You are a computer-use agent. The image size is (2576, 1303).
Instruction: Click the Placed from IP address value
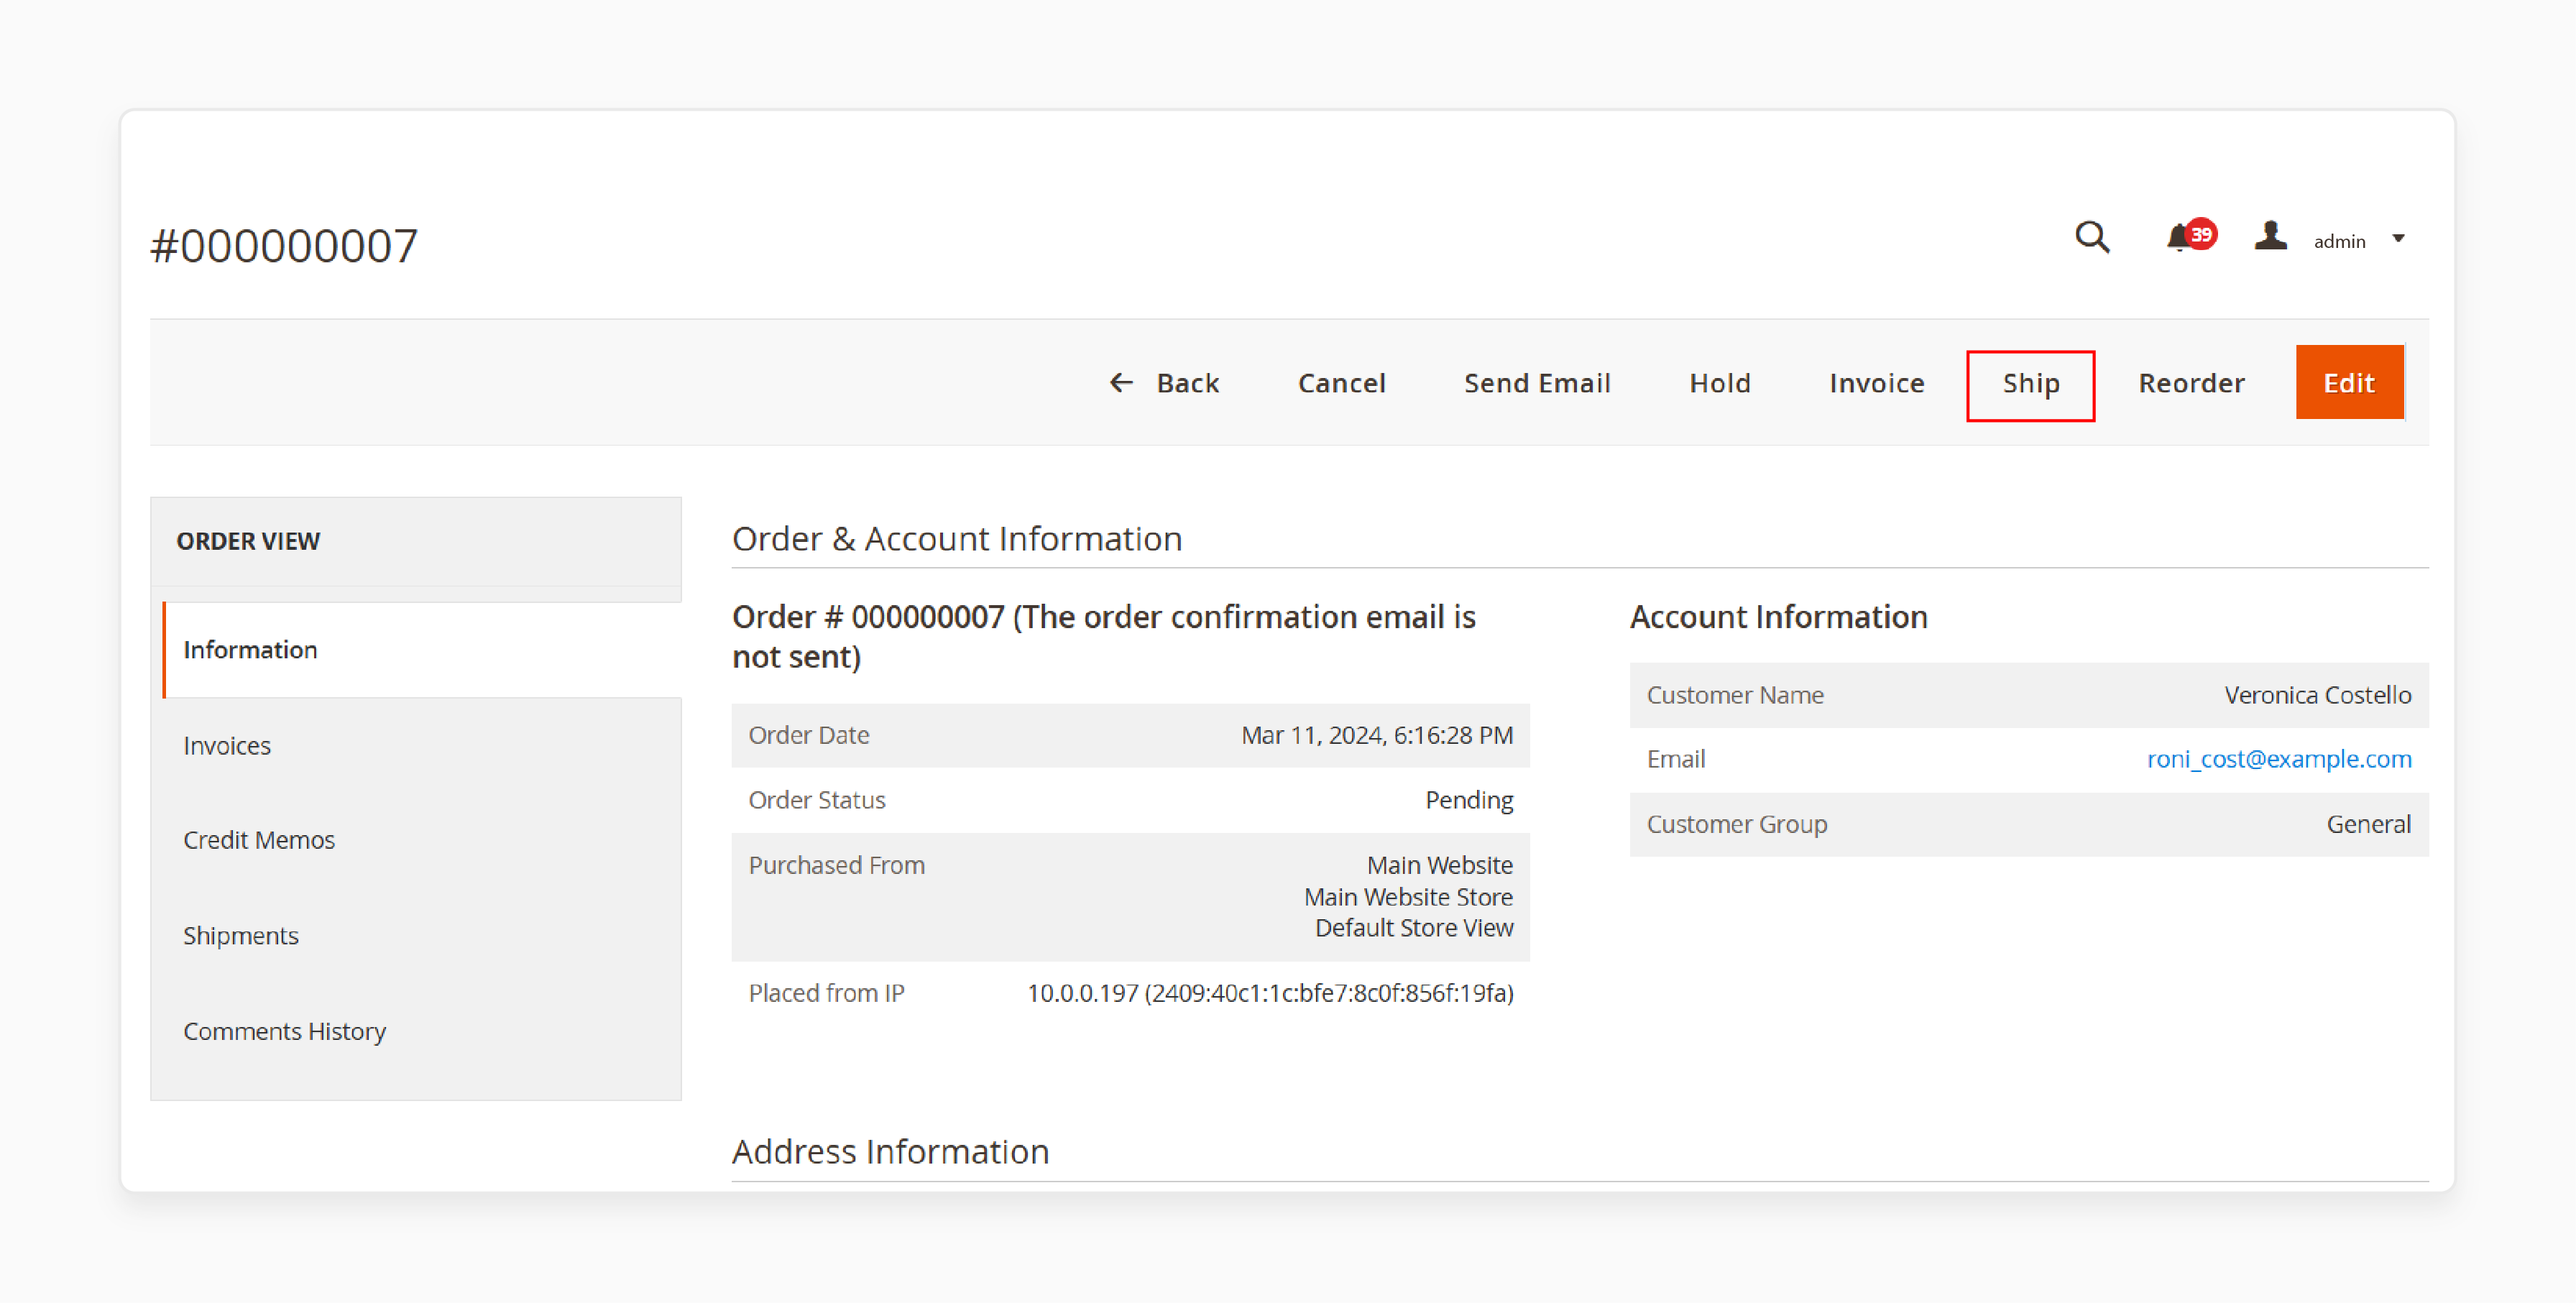point(1270,993)
